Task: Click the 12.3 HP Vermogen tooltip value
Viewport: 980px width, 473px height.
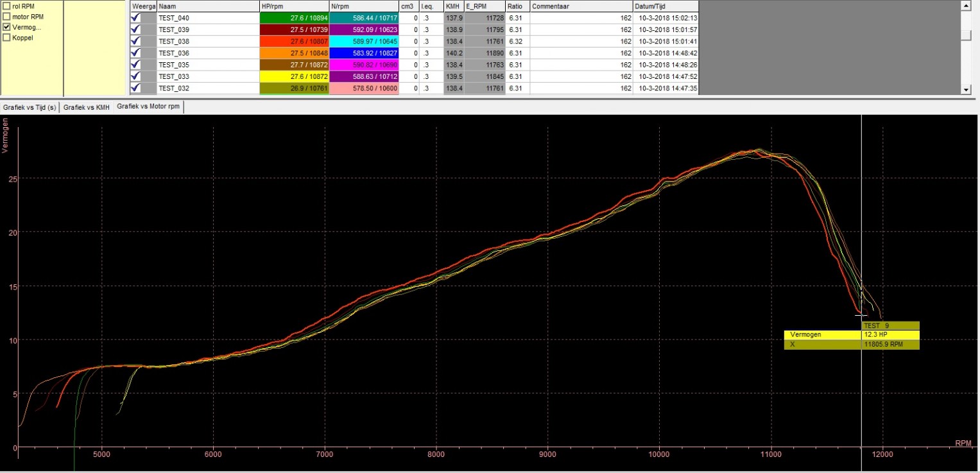Action: coord(891,334)
